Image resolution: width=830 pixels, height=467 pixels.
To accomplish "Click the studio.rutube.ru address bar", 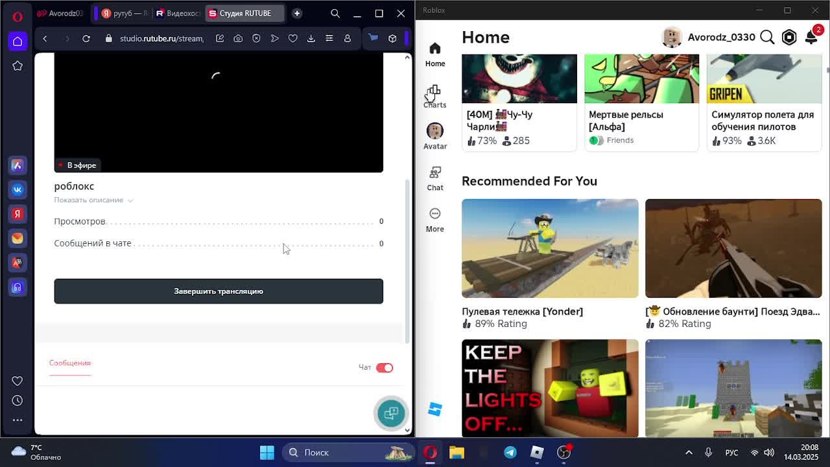I will pyautogui.click(x=161, y=38).
